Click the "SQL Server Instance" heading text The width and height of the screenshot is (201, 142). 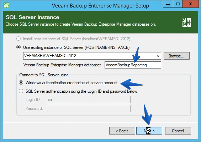(x=33, y=17)
